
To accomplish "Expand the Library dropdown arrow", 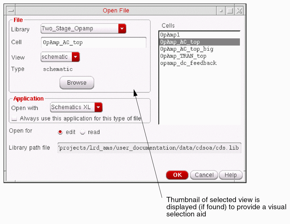I will [122, 29].
